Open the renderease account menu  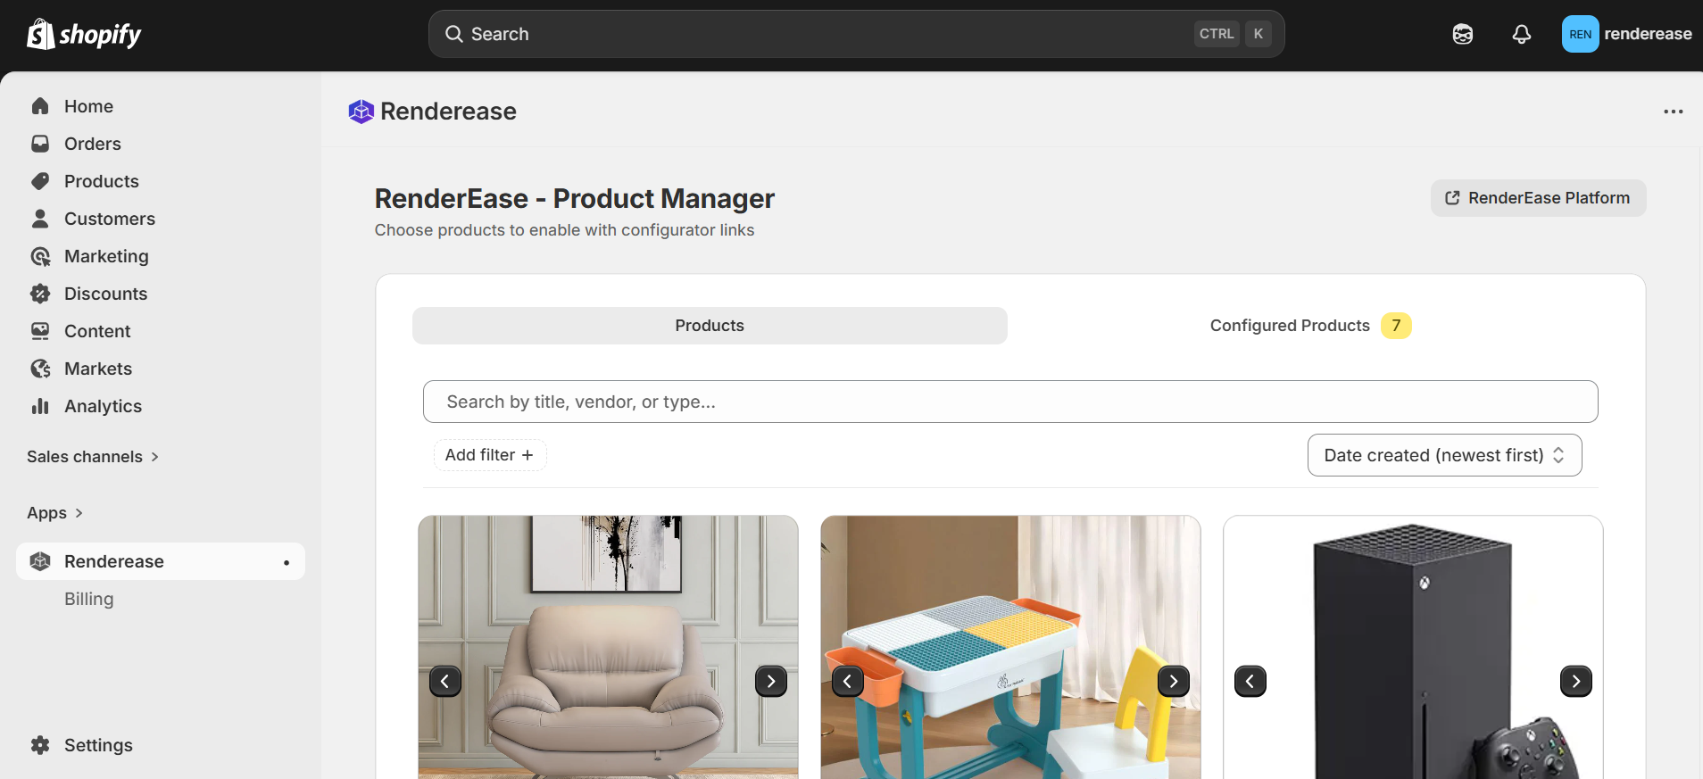click(x=1626, y=34)
